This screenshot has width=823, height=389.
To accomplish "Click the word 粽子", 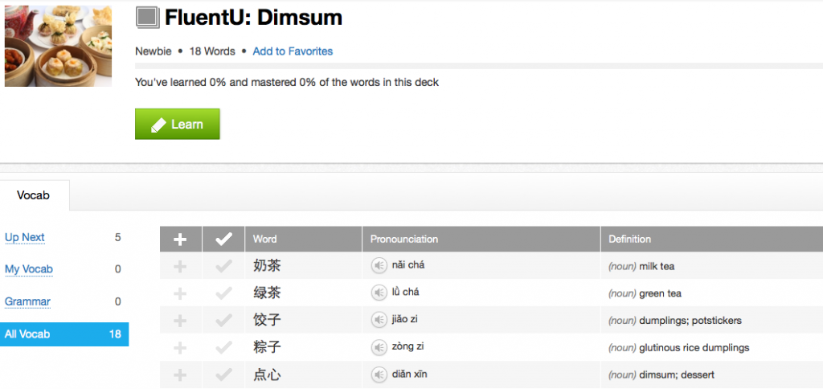I will click(267, 347).
